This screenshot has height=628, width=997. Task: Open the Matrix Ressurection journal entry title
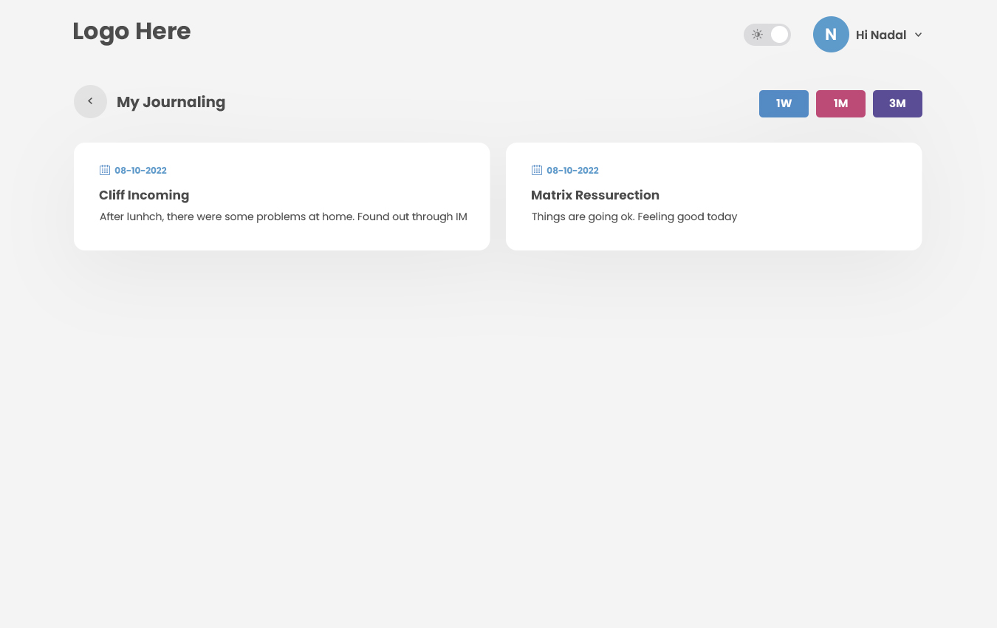[595, 195]
